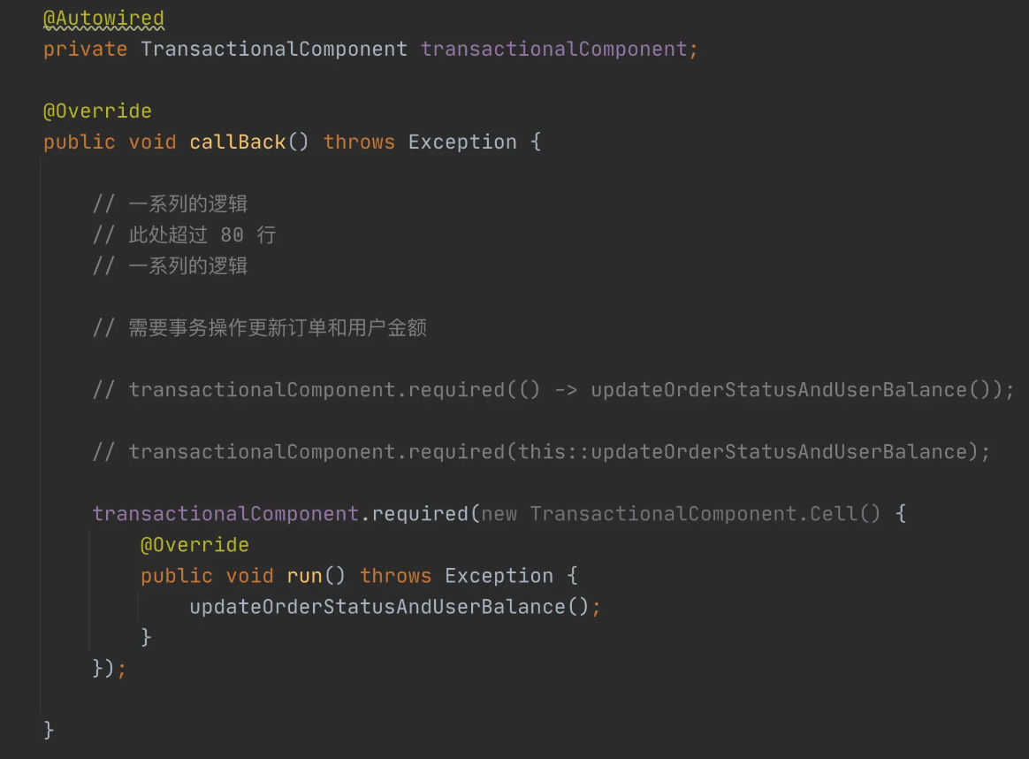Viewport: 1029px width, 759px height.
Task: Click the first 一系列的逻辑 comment line
Action: pos(170,204)
